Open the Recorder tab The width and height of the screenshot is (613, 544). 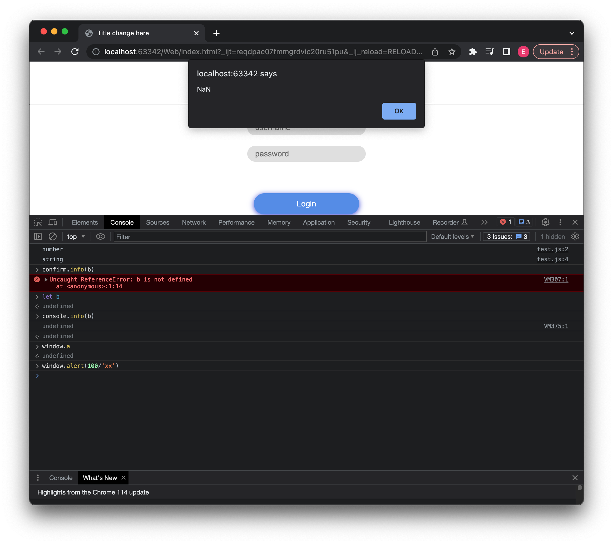449,222
